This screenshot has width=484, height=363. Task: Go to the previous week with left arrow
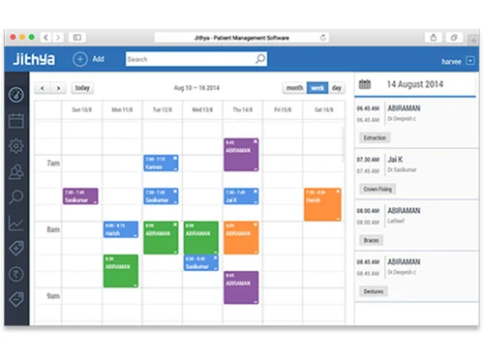(43, 88)
